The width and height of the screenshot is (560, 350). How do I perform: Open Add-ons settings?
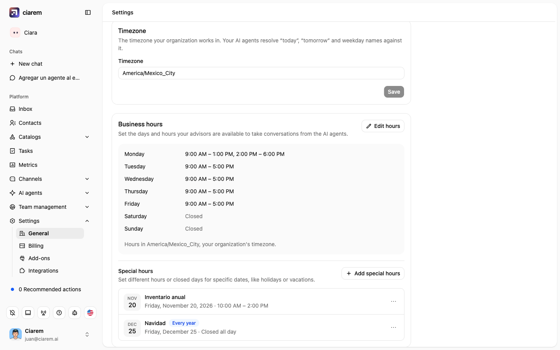[x=50, y=258]
